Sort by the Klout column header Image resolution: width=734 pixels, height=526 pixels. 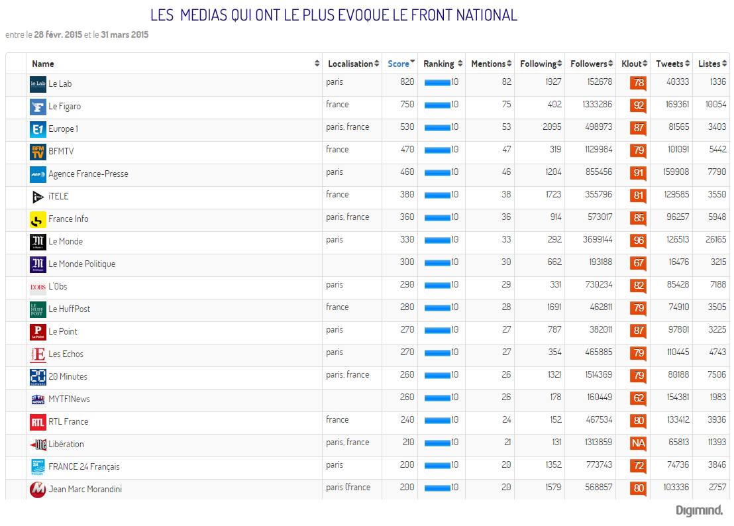pyautogui.click(x=633, y=64)
